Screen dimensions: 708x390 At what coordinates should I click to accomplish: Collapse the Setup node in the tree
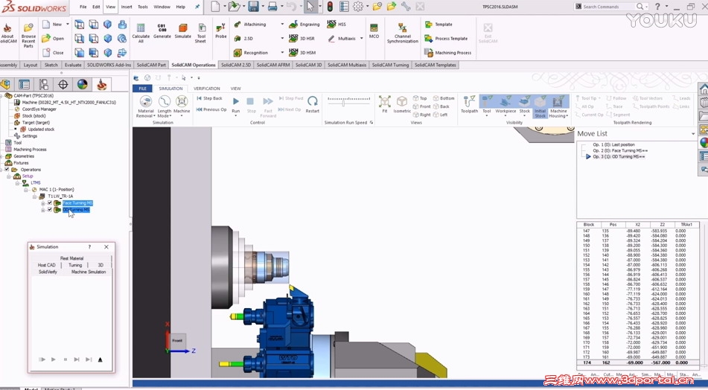point(9,176)
